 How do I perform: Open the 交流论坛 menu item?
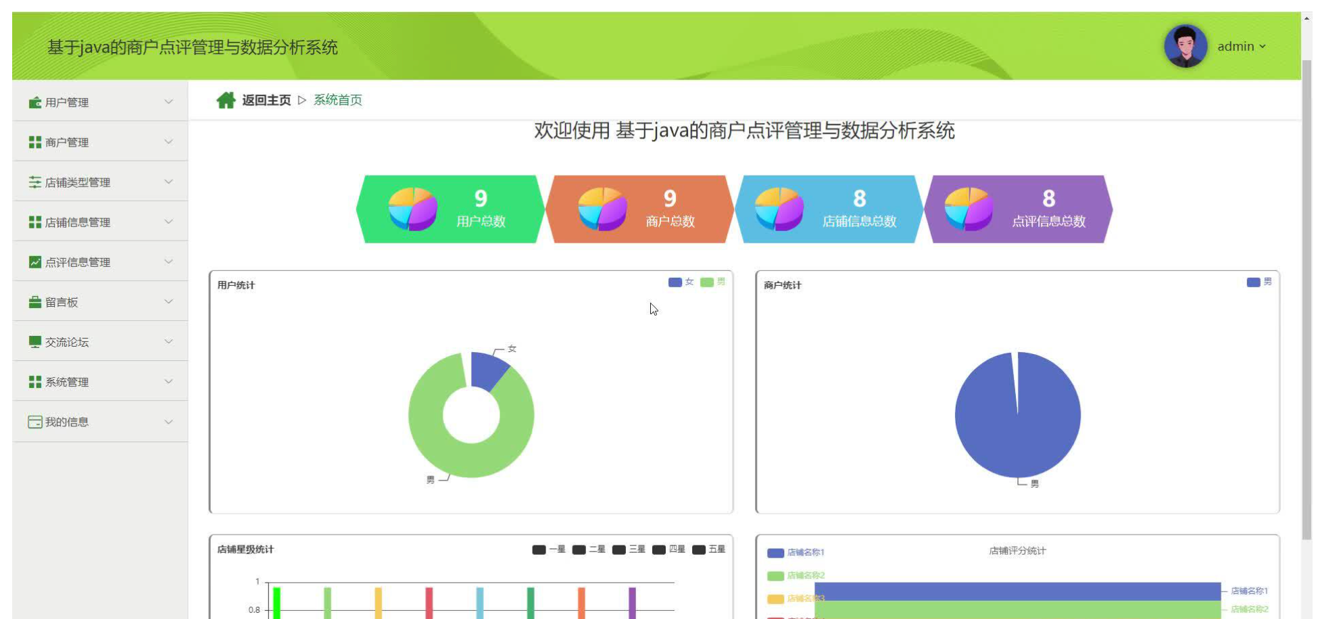[100, 341]
